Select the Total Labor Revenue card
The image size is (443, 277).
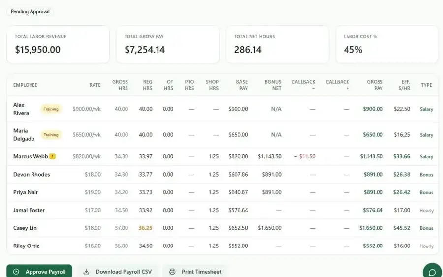coord(58,44)
